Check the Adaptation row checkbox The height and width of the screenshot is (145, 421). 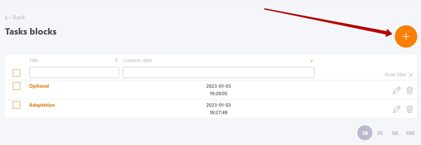pos(16,105)
